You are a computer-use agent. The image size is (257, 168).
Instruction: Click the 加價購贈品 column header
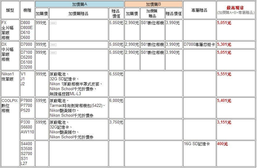(78, 14)
